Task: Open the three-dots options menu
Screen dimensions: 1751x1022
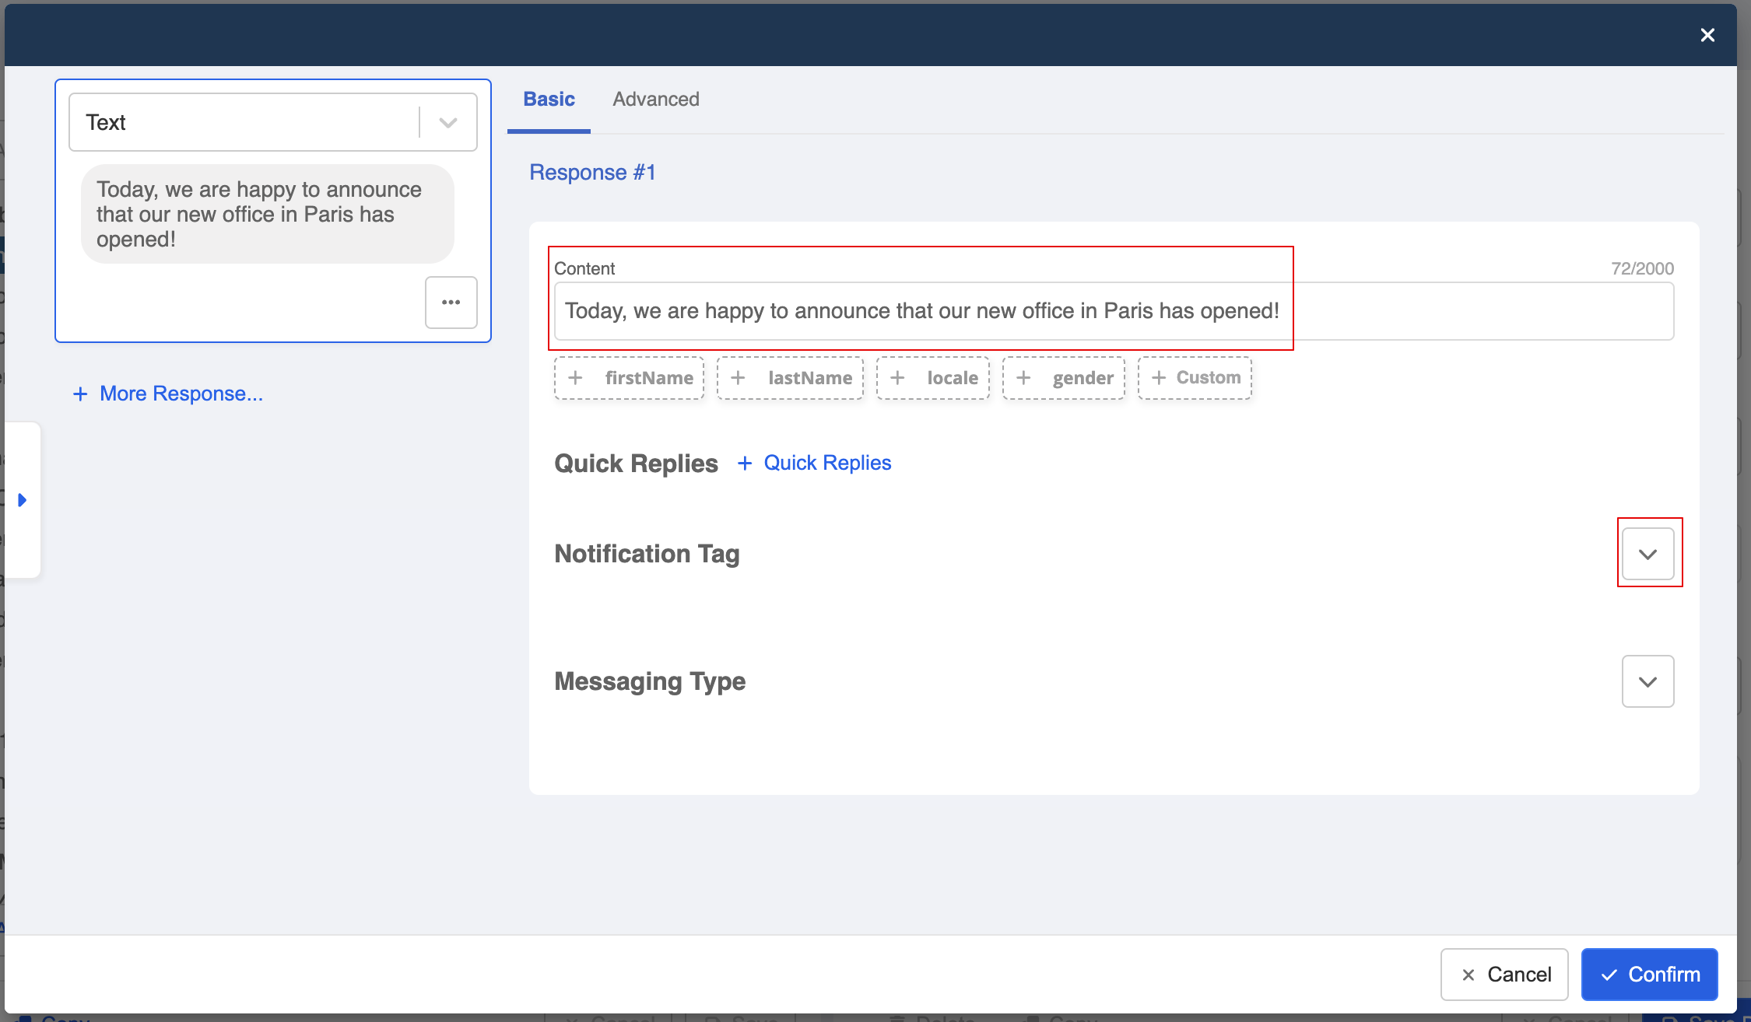Action: [451, 303]
